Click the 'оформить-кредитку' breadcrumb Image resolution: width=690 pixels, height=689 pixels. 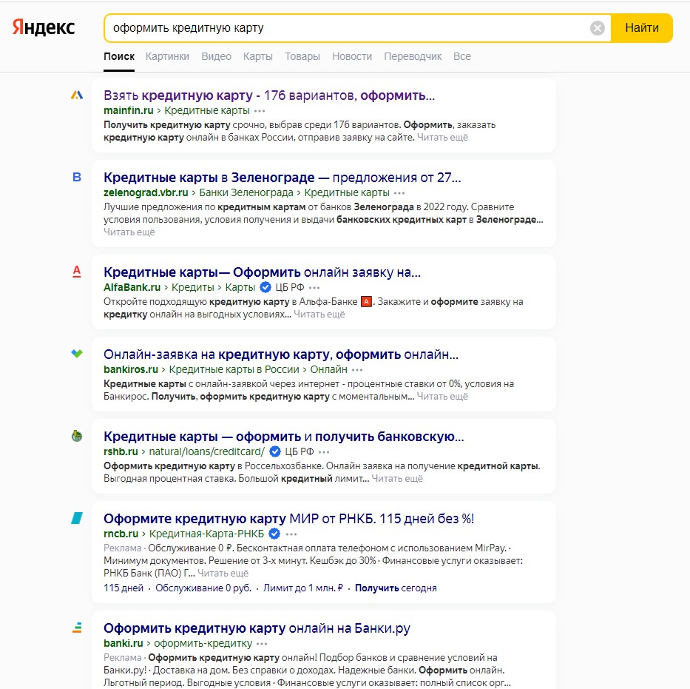coord(203,644)
